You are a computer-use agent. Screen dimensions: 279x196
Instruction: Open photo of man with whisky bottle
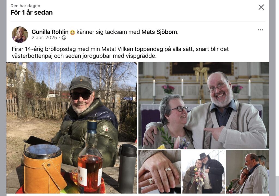click(x=72, y=128)
